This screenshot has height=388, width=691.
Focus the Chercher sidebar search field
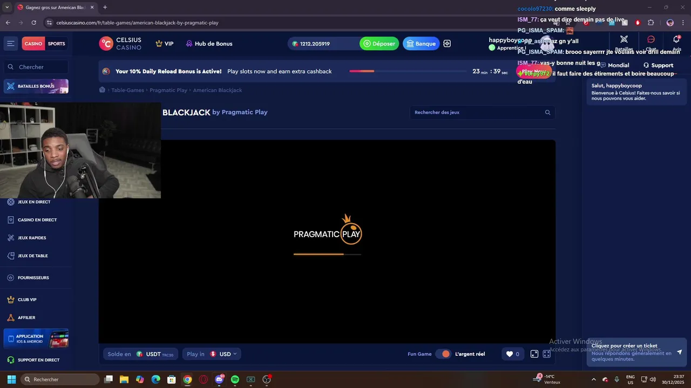[x=36, y=67]
